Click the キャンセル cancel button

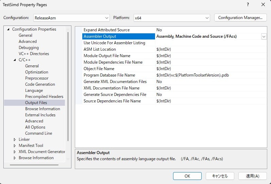click(220, 176)
